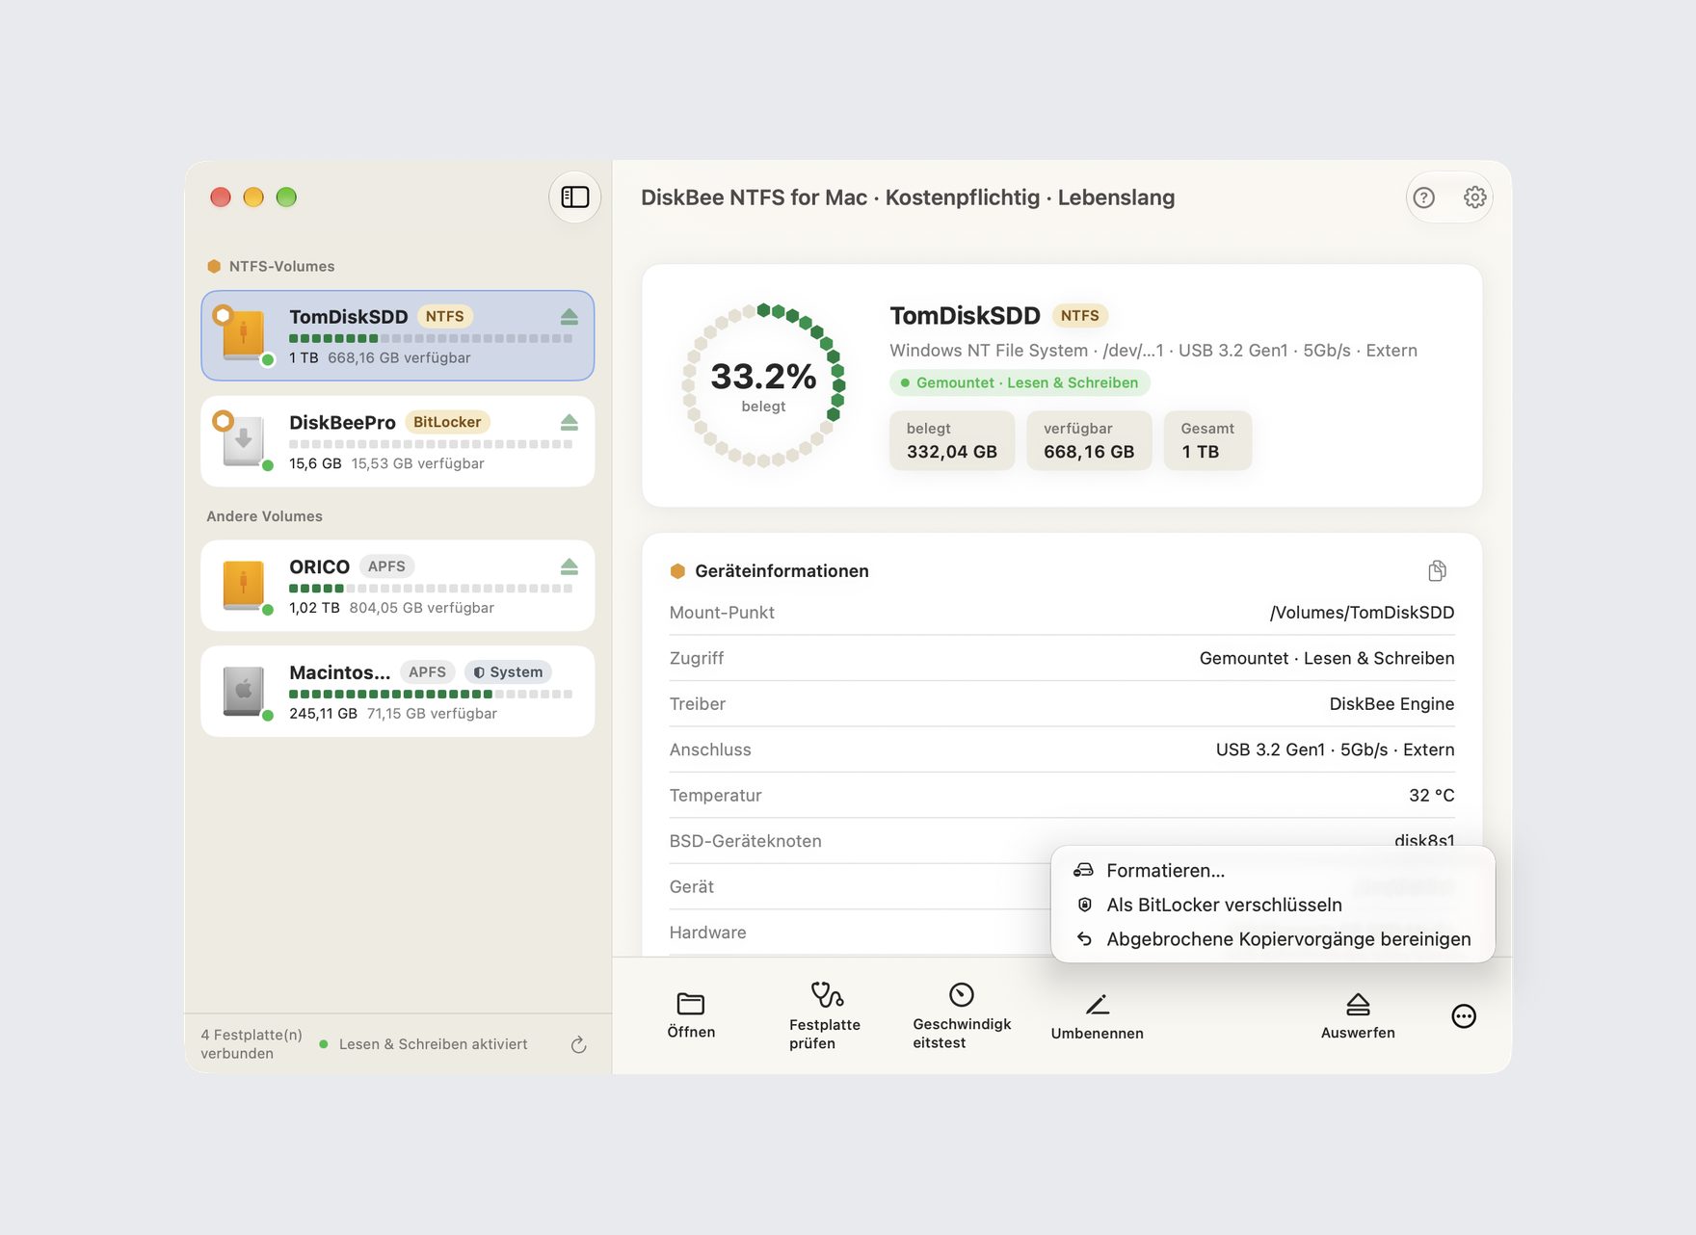Run Festplatte prüfen disk check

[825, 1015]
